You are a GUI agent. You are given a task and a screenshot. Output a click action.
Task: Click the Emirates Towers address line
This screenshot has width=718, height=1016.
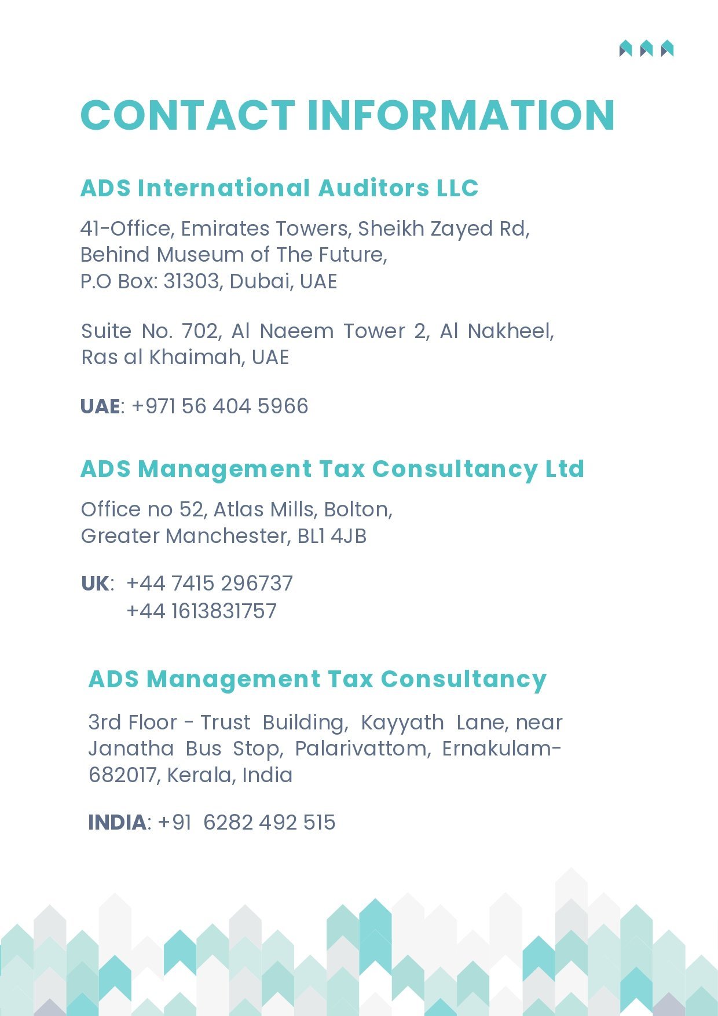pos(305,229)
